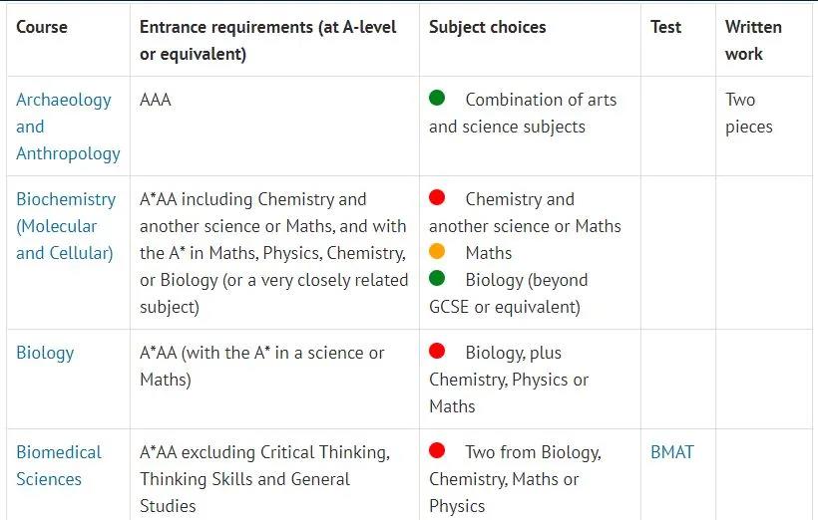Click the Subject choices column header
Image resolution: width=818 pixels, height=520 pixels.
click(x=487, y=27)
